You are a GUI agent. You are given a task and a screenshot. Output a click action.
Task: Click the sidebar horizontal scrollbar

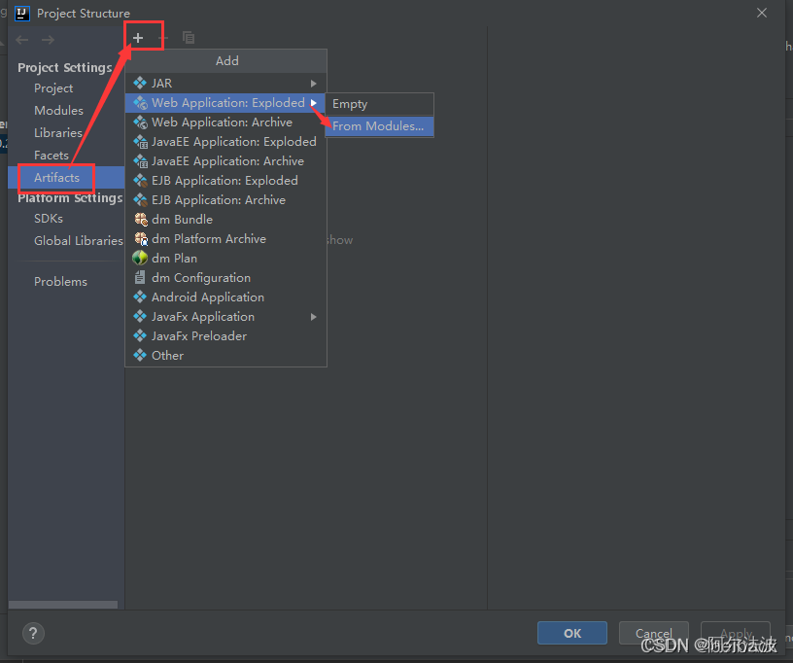(x=63, y=605)
